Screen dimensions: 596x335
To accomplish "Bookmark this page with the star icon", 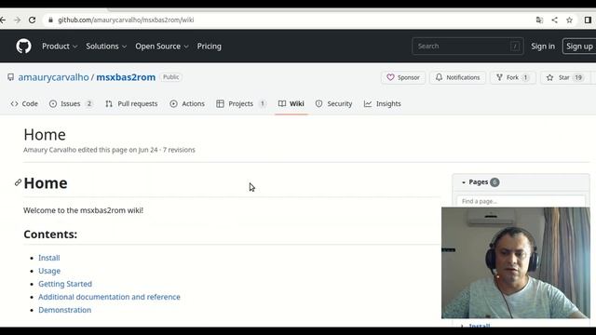I will (x=569, y=20).
